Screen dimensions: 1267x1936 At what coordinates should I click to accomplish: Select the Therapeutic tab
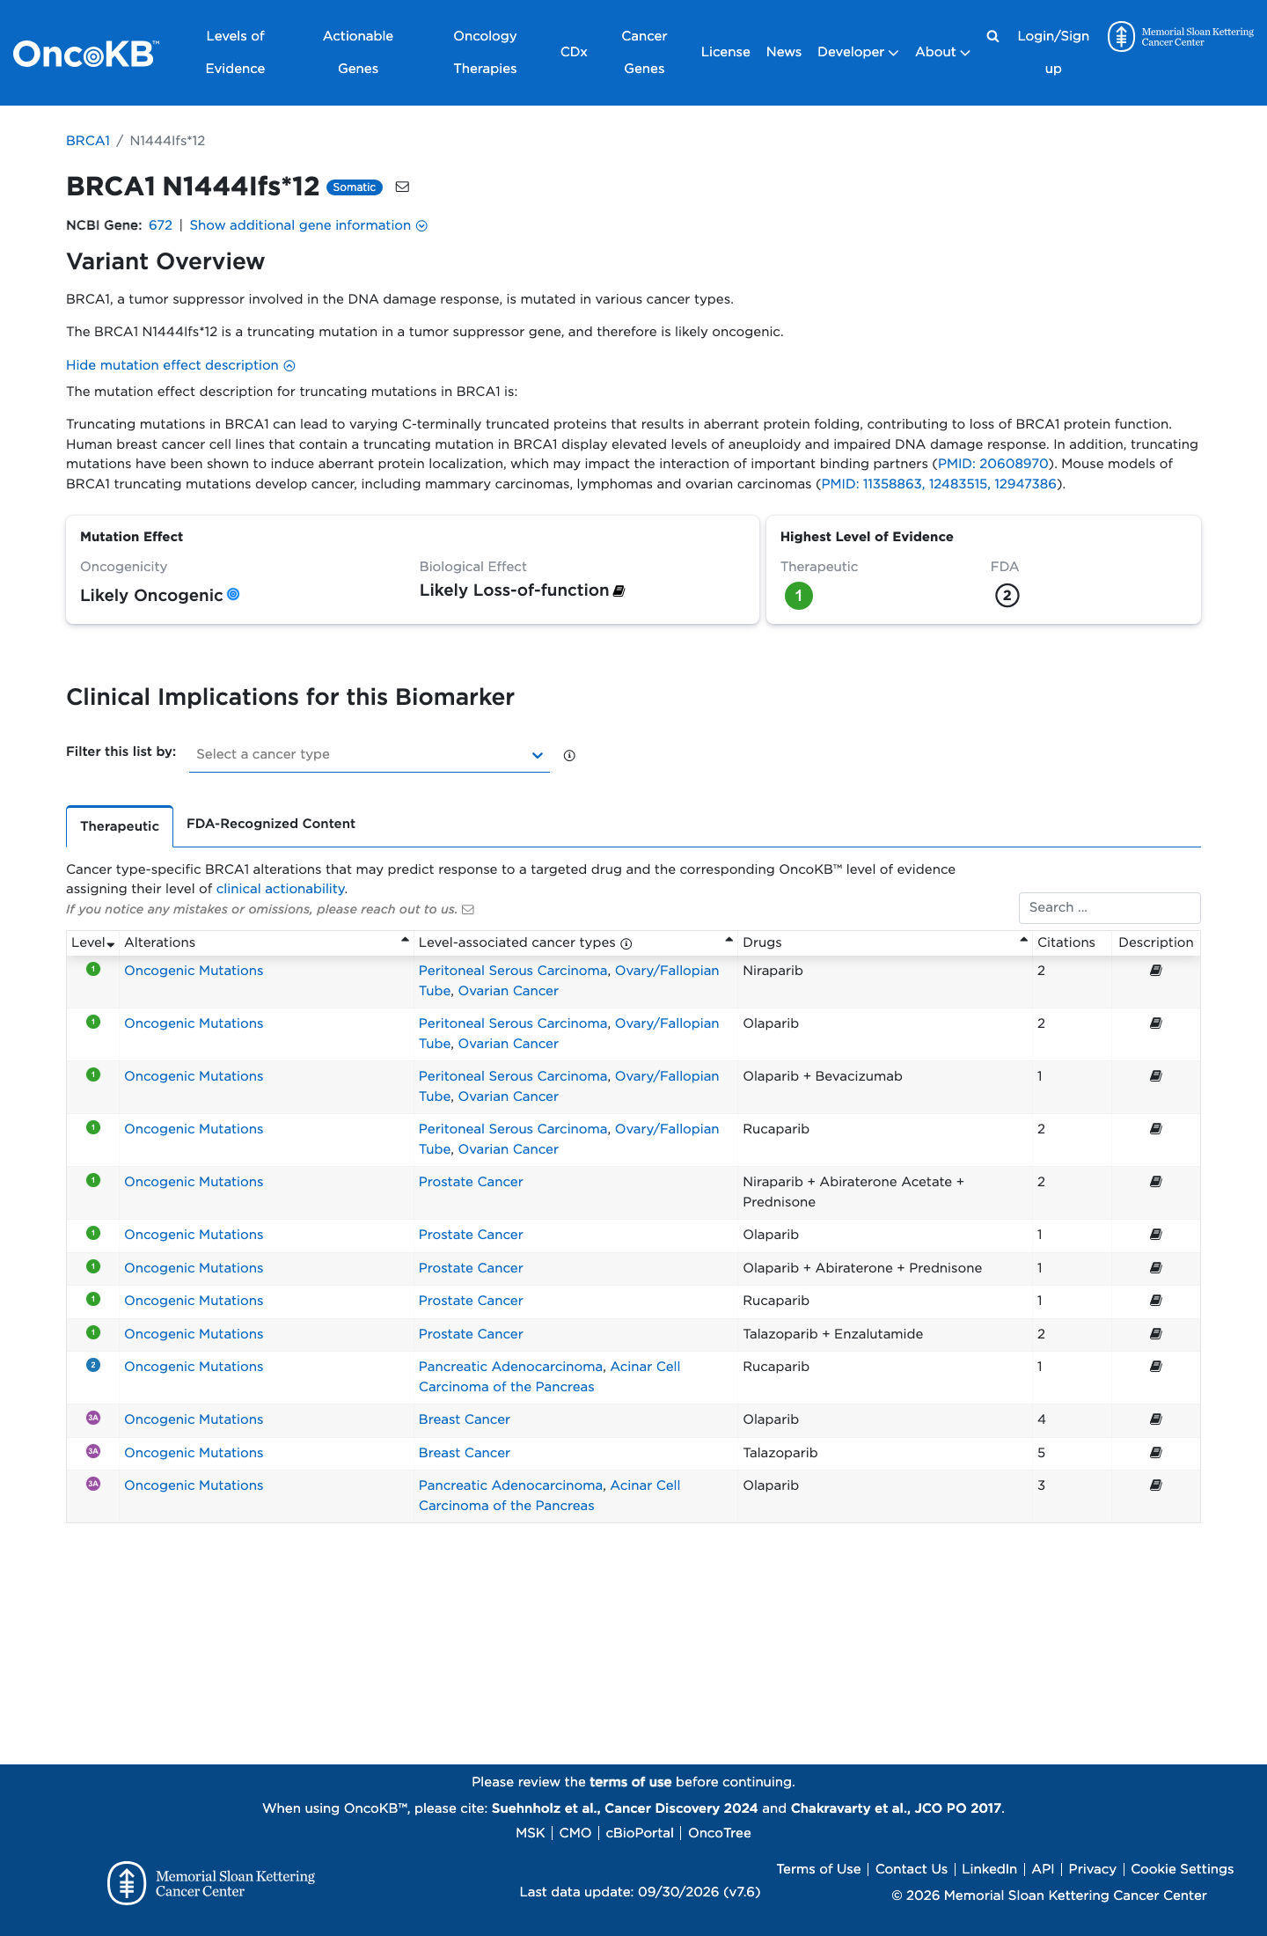(120, 826)
